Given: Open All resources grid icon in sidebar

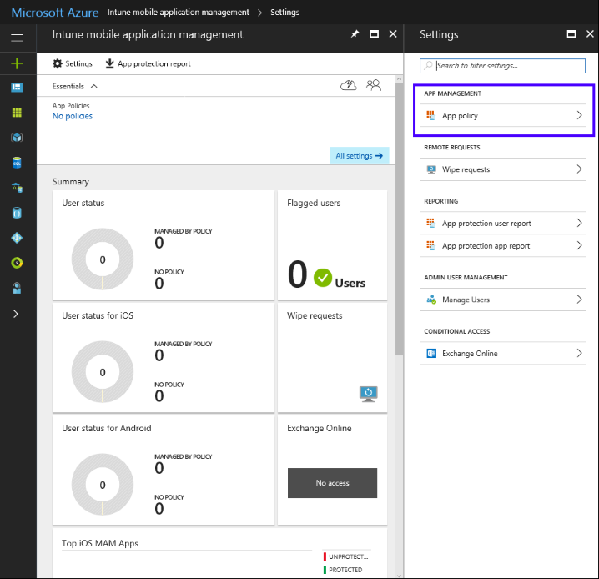Looking at the screenshot, I should pyautogui.click(x=17, y=113).
